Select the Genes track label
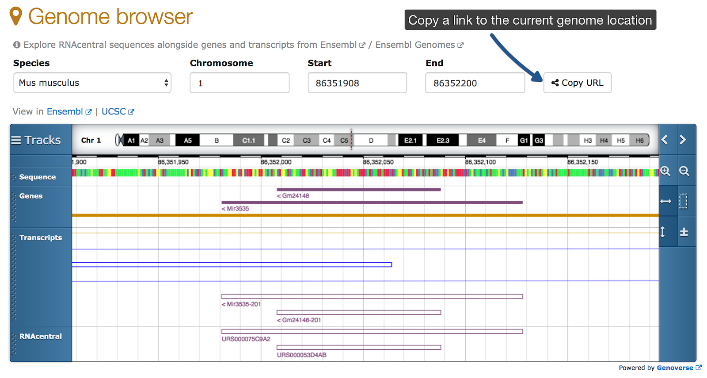Image resolution: width=707 pixels, height=378 pixels. click(x=31, y=196)
